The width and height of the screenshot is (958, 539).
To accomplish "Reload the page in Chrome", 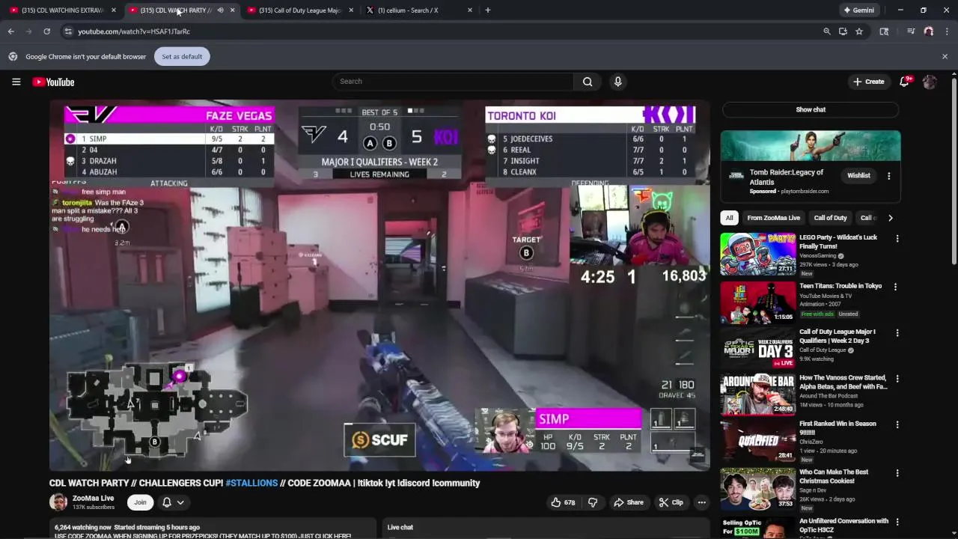I will pos(46,31).
